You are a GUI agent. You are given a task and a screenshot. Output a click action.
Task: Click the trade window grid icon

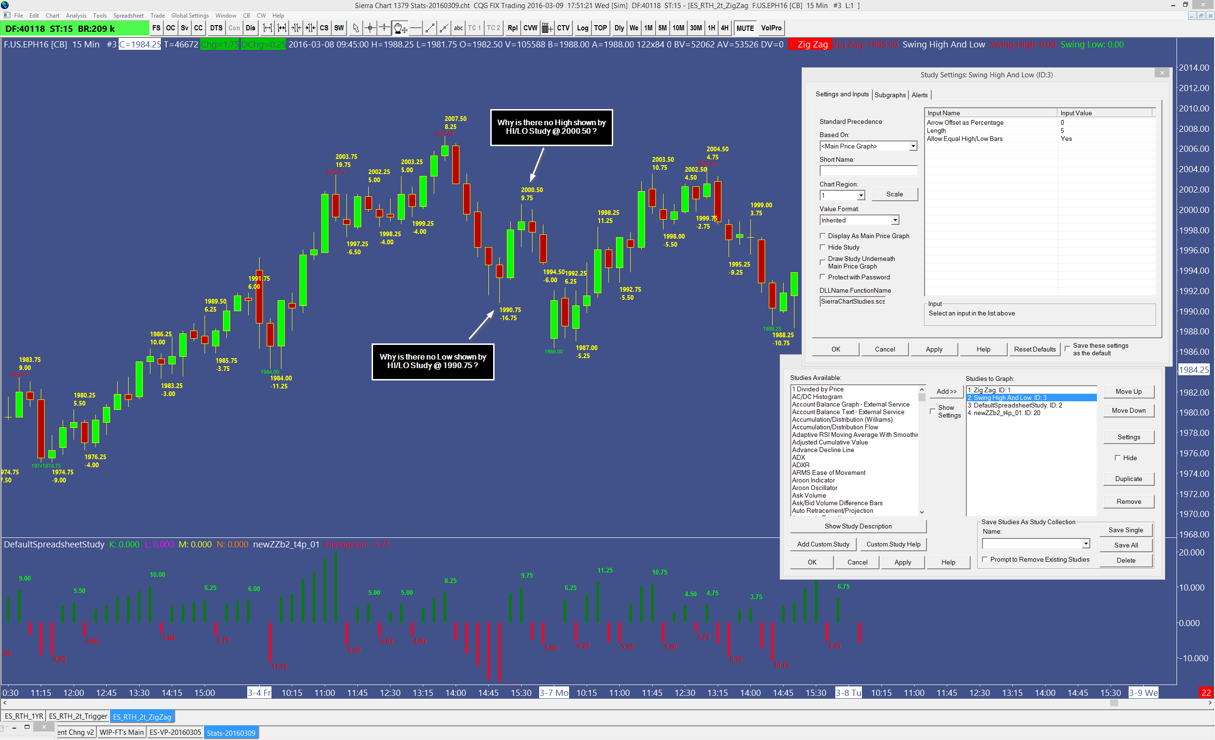click(x=546, y=28)
